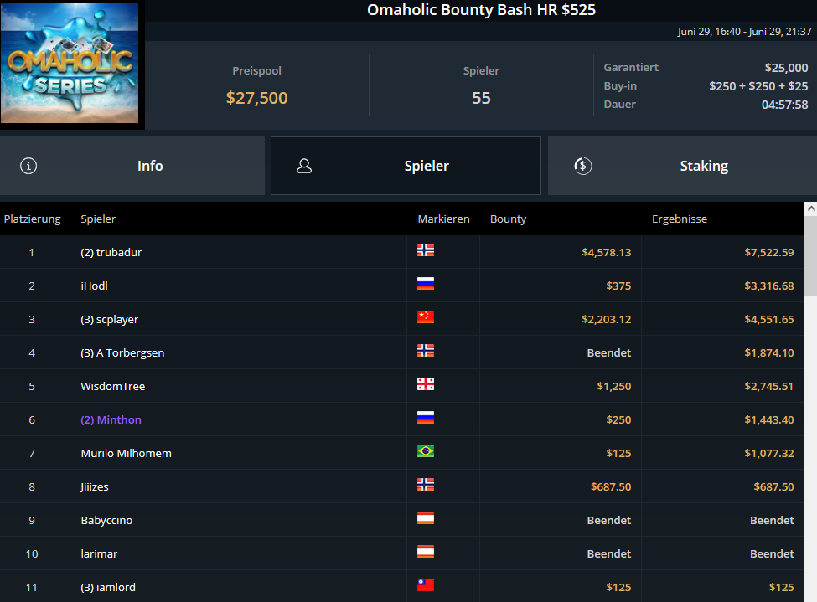Click bounty value $2,203.12
The image size is (817, 602).
(607, 319)
